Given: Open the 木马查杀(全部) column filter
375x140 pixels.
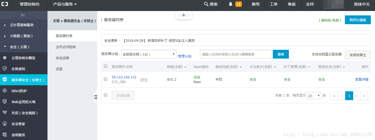Looking at the screenshot, I should [x=263, y=67].
